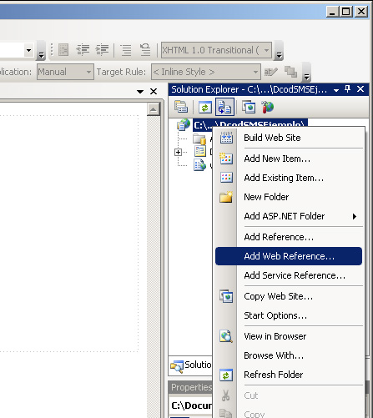The height and width of the screenshot is (418, 373).
Task: Click Copy Web Site menu icon
Action: (x=226, y=296)
